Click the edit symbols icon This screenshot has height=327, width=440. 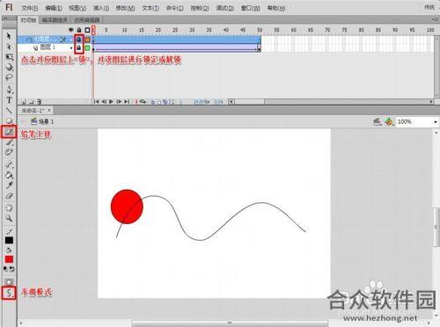[389, 121]
